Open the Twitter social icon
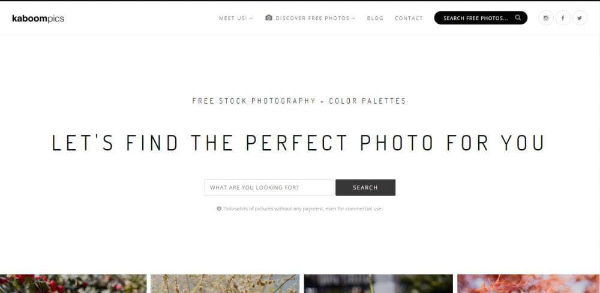 pyautogui.click(x=580, y=18)
